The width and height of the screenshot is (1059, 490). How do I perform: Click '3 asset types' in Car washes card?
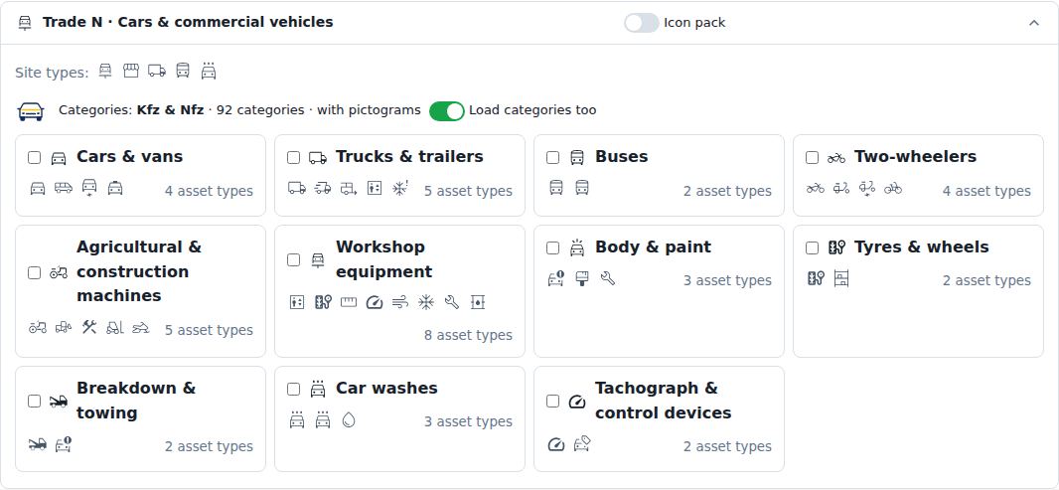point(468,421)
